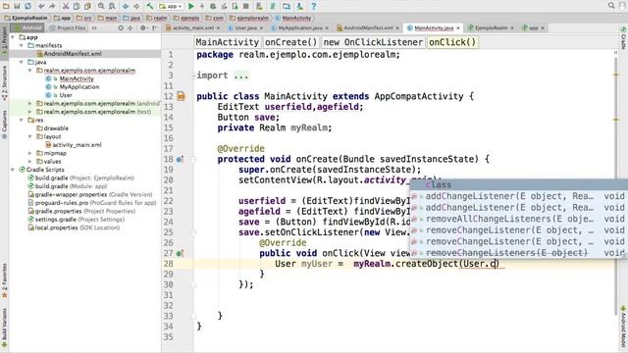The width and height of the screenshot is (628, 353).
Task: Collapse the app module tree node
Action: coord(13,37)
